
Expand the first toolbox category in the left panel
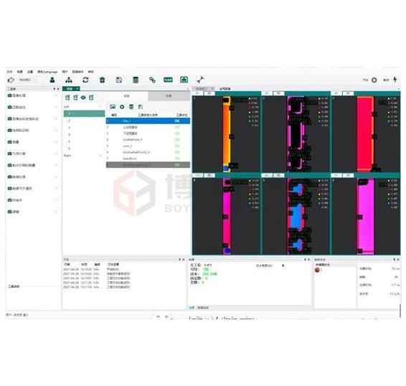pos(33,95)
